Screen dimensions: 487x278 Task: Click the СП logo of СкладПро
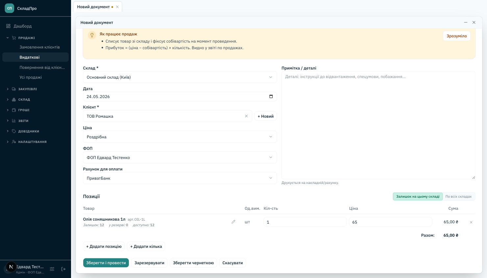pyautogui.click(x=10, y=8)
